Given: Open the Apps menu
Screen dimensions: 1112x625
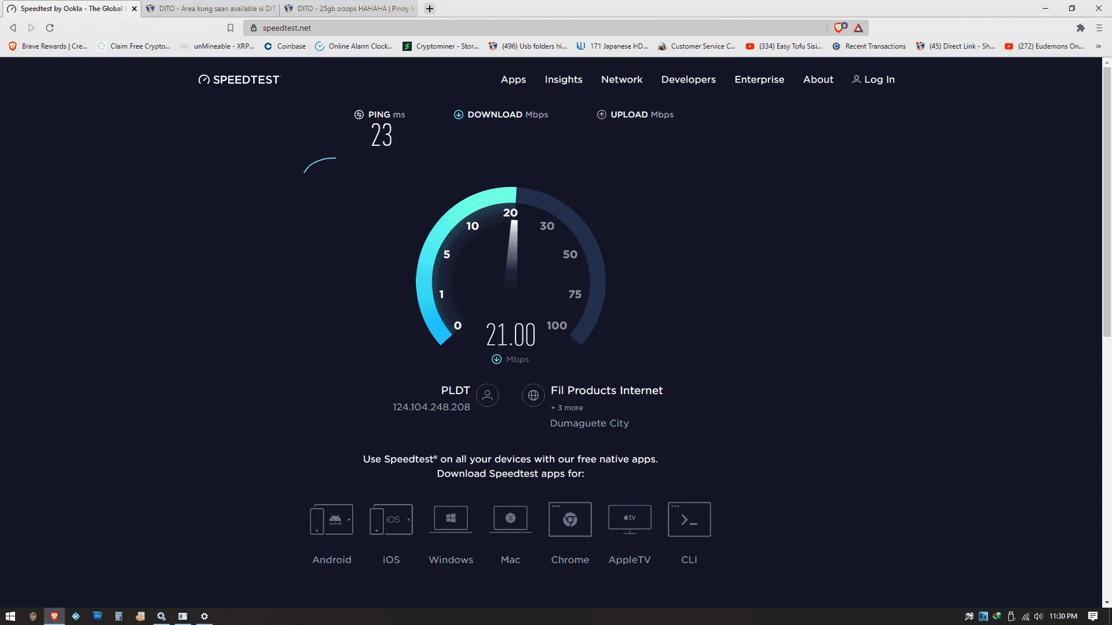Looking at the screenshot, I should pos(513,80).
